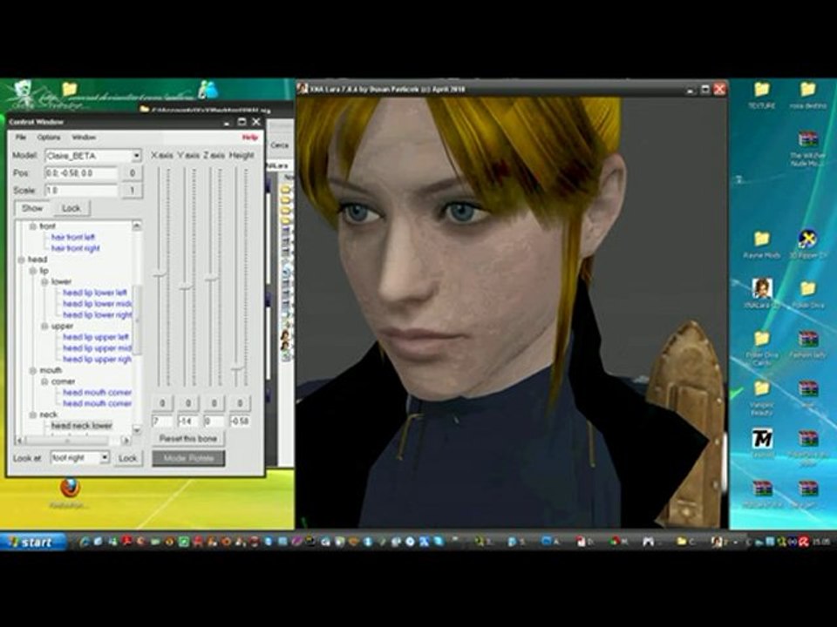Image resolution: width=837 pixels, height=627 pixels.
Task: Select the head neck lower bone
Action: point(82,426)
